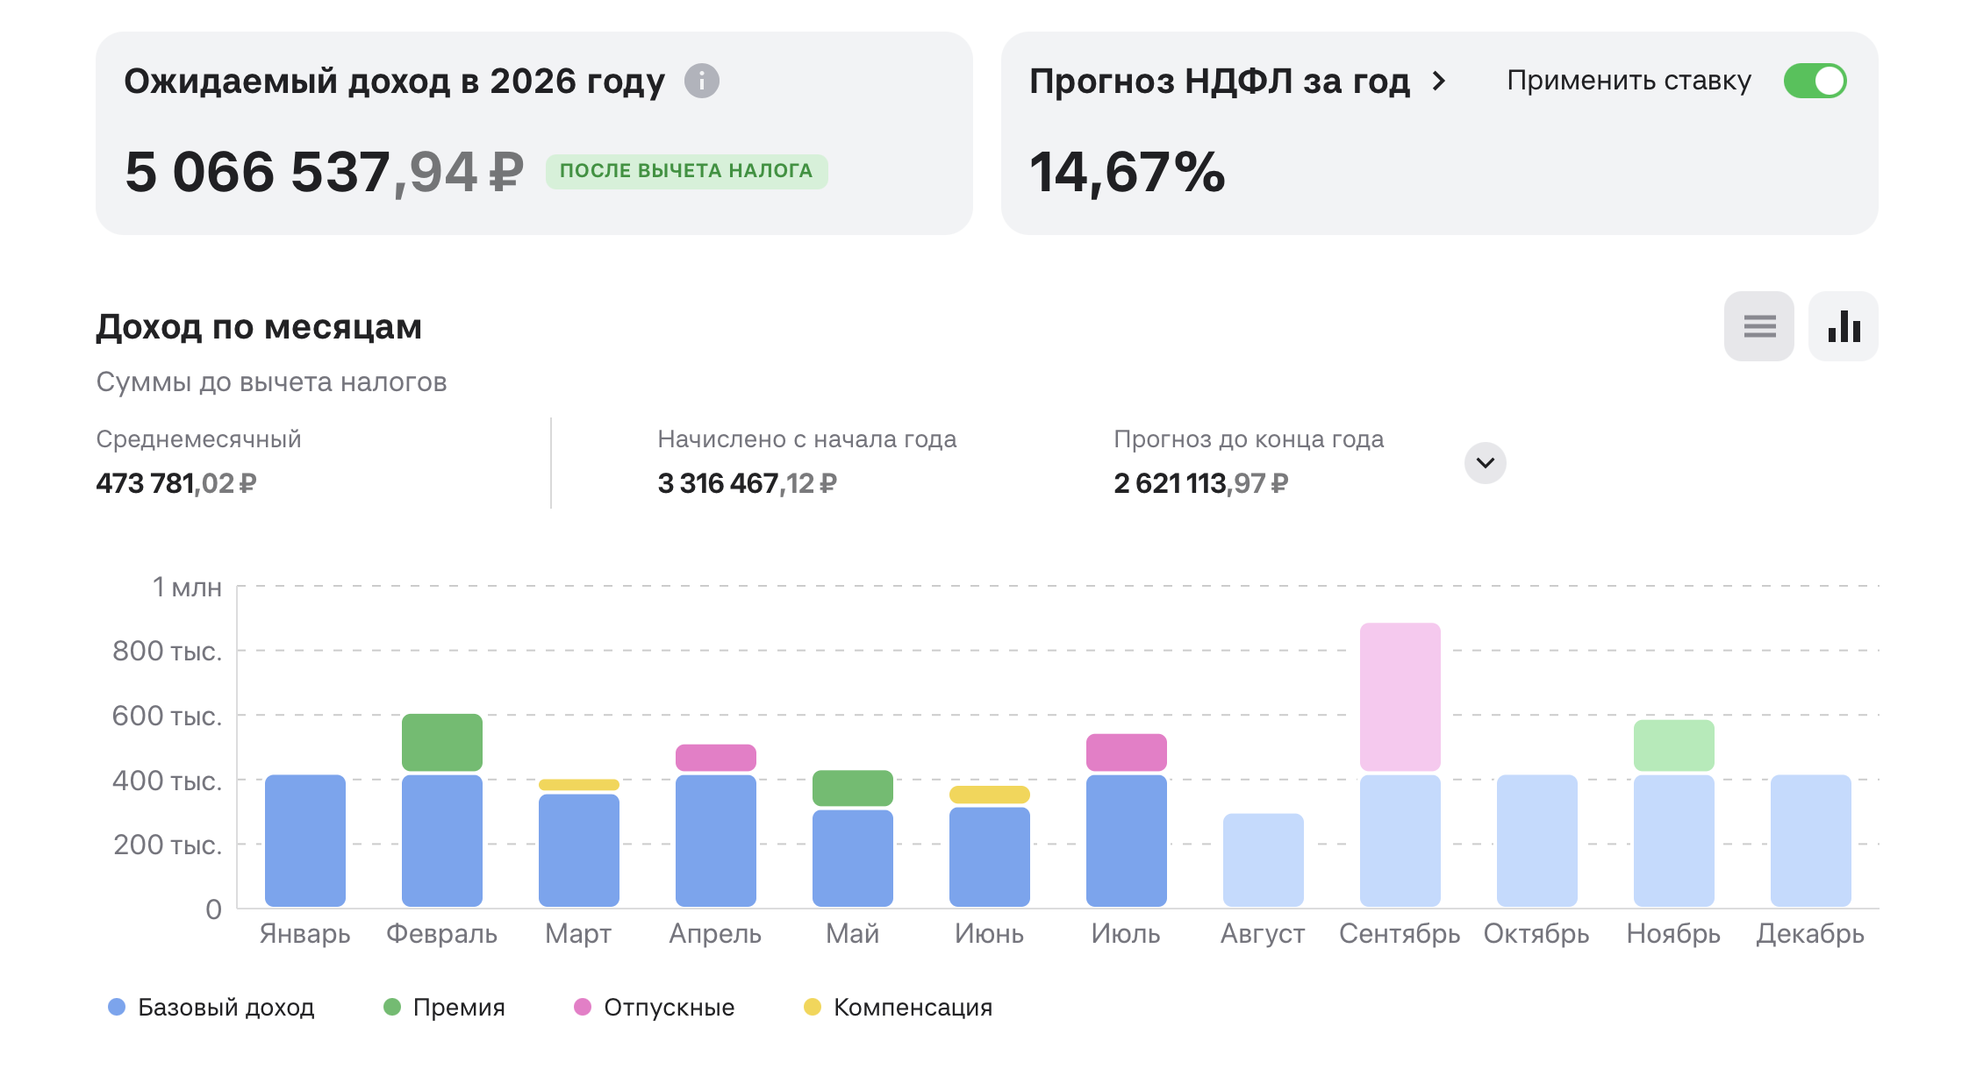
Task: Click the info icon beside expected income title
Action: pos(701,81)
